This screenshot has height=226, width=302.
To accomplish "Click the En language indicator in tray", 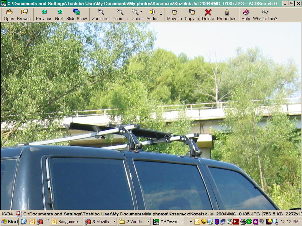I will (236, 222).
